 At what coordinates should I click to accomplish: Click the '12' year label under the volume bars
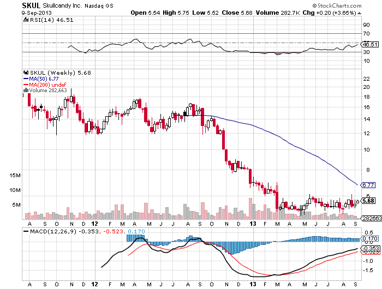pyautogui.click(x=94, y=224)
